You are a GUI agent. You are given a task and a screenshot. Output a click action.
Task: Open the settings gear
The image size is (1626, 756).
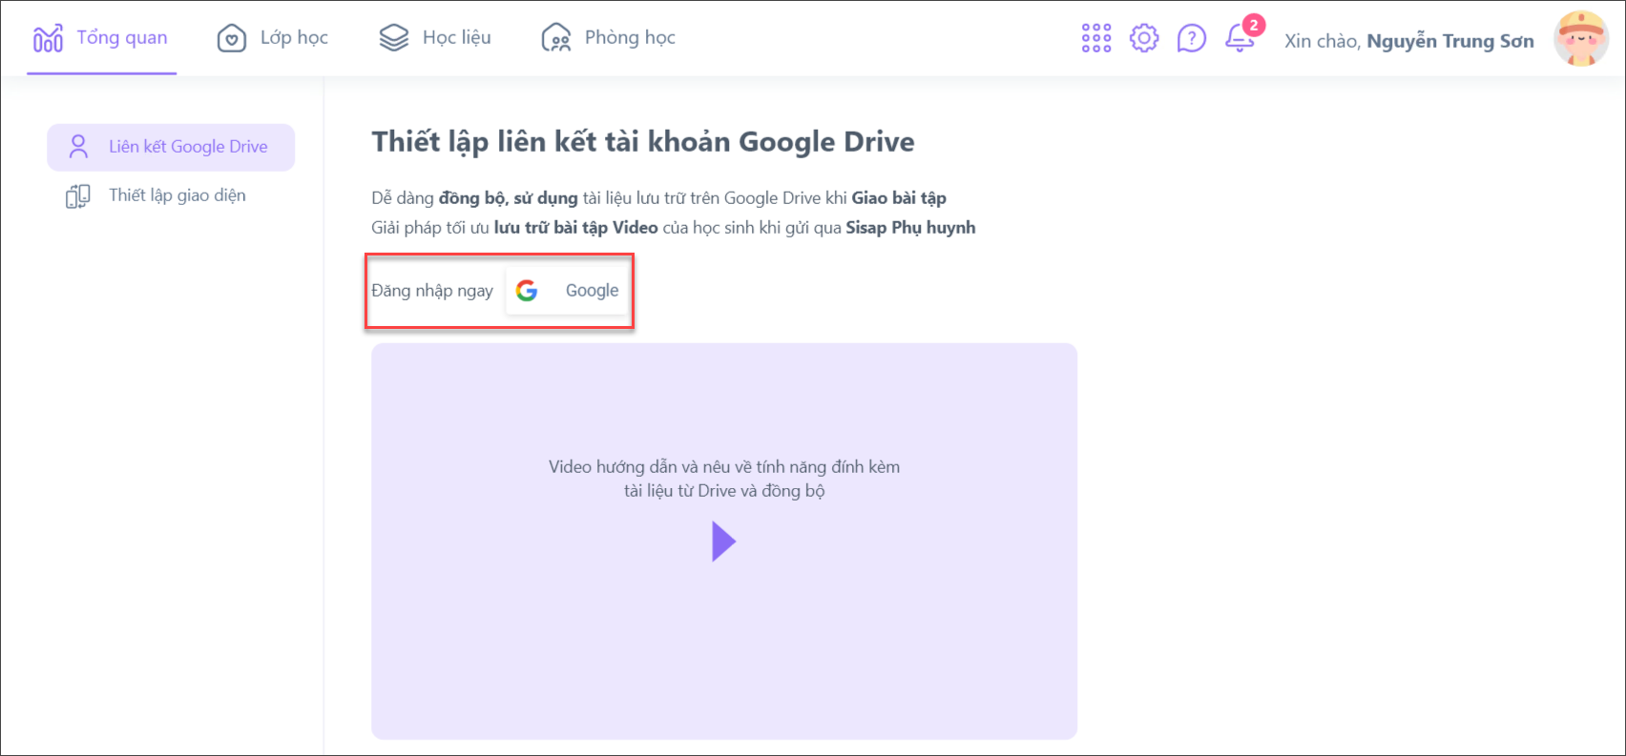(1143, 38)
